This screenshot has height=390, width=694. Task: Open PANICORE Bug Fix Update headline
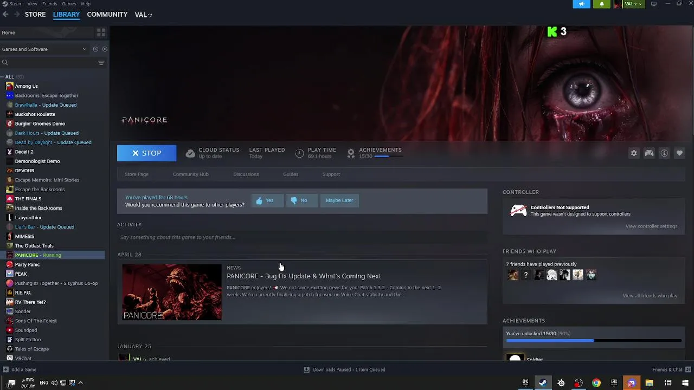[x=304, y=276]
